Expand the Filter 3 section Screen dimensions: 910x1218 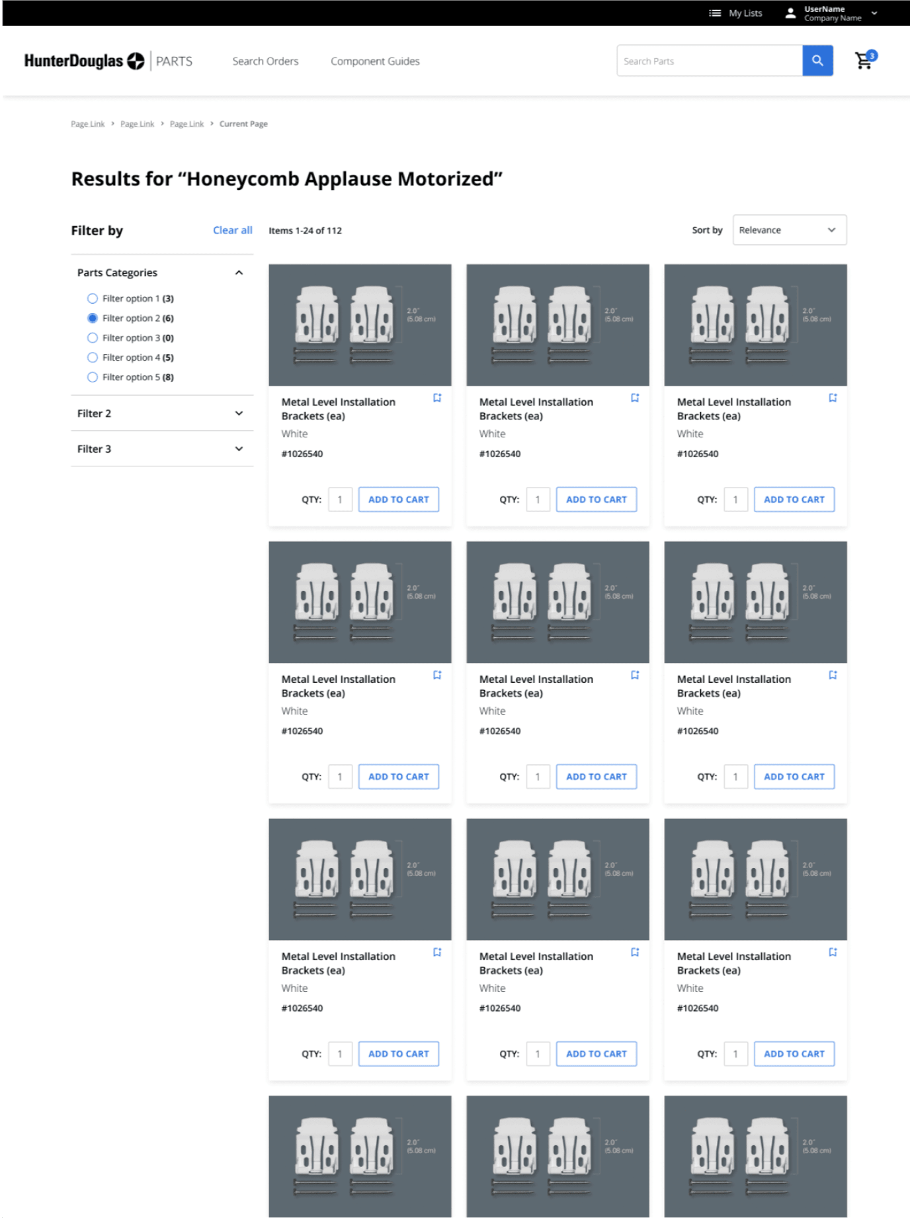(161, 449)
